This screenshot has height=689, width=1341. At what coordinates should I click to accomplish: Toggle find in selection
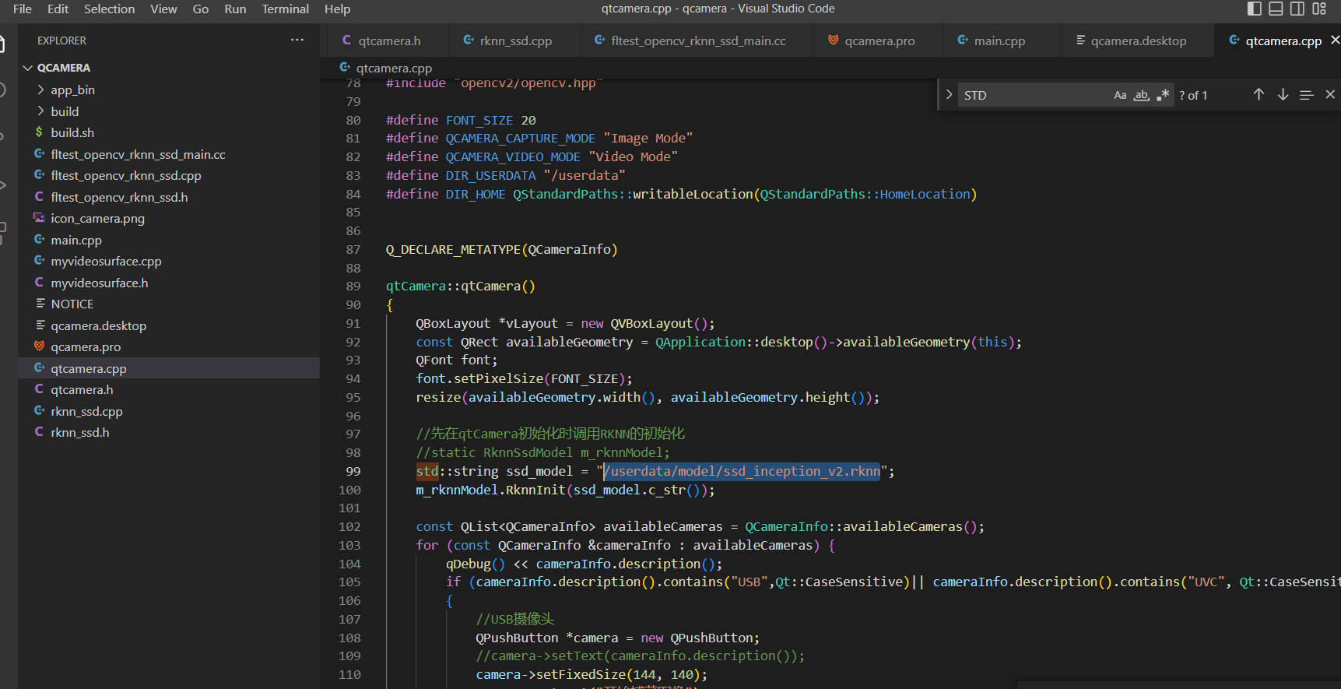pos(1307,94)
